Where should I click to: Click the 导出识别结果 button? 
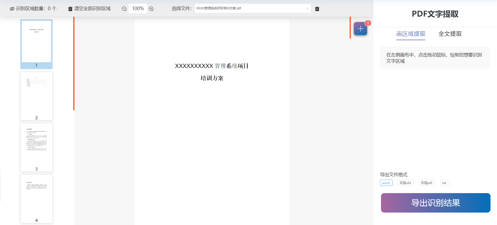pyautogui.click(x=435, y=203)
